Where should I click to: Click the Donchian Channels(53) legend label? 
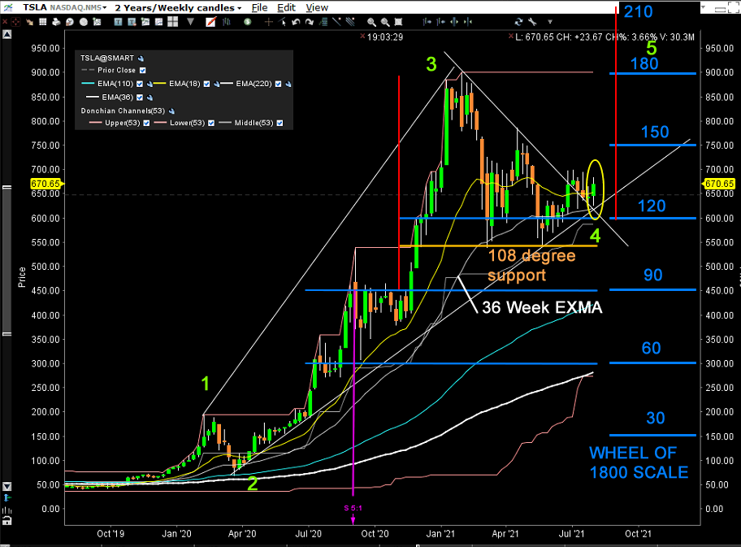[x=123, y=111]
